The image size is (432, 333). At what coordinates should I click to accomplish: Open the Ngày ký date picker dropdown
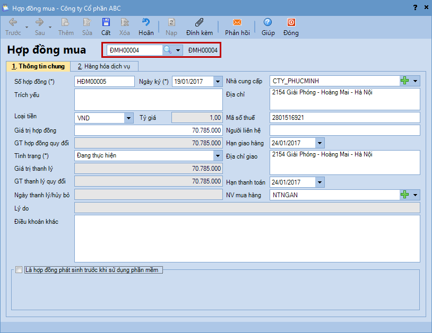(x=218, y=82)
